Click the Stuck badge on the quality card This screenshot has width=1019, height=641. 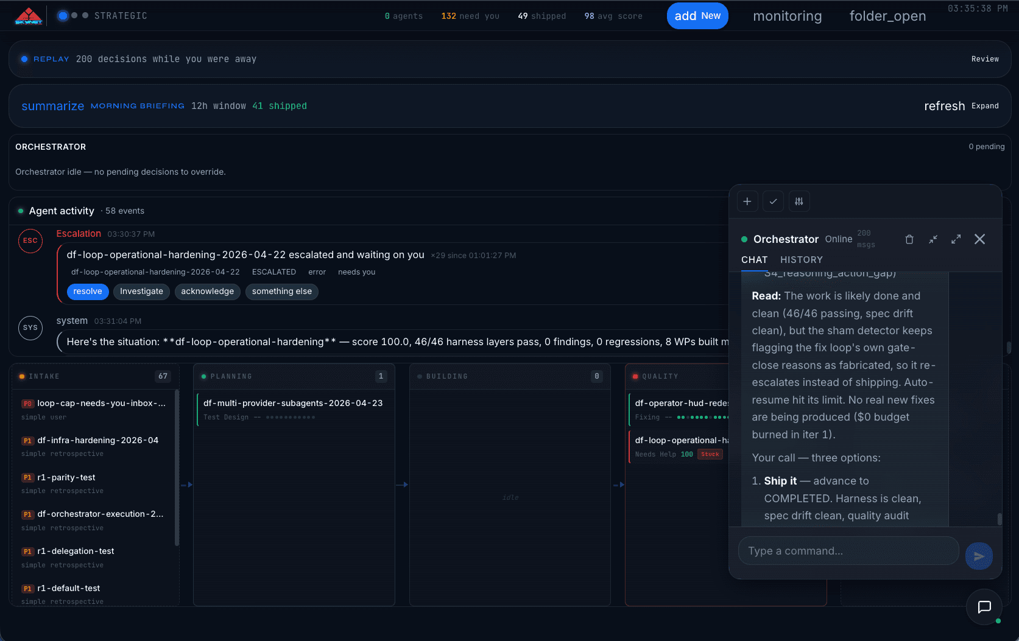coord(710,454)
